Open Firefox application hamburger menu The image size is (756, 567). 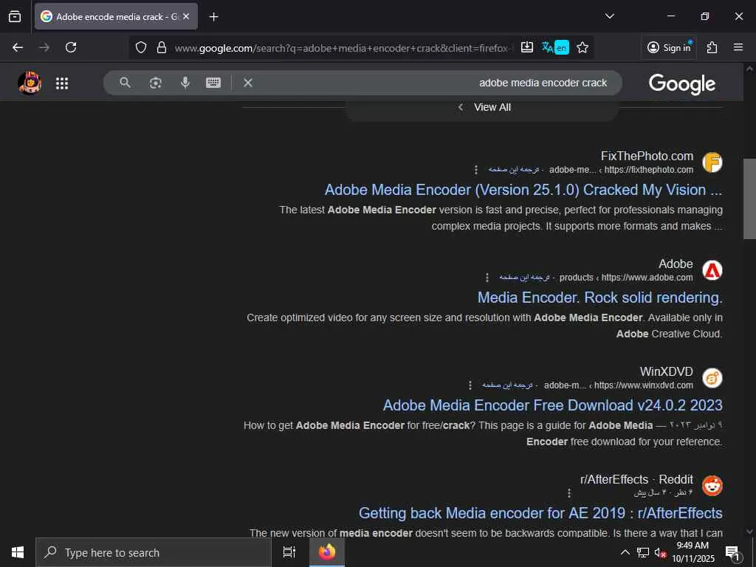(738, 47)
